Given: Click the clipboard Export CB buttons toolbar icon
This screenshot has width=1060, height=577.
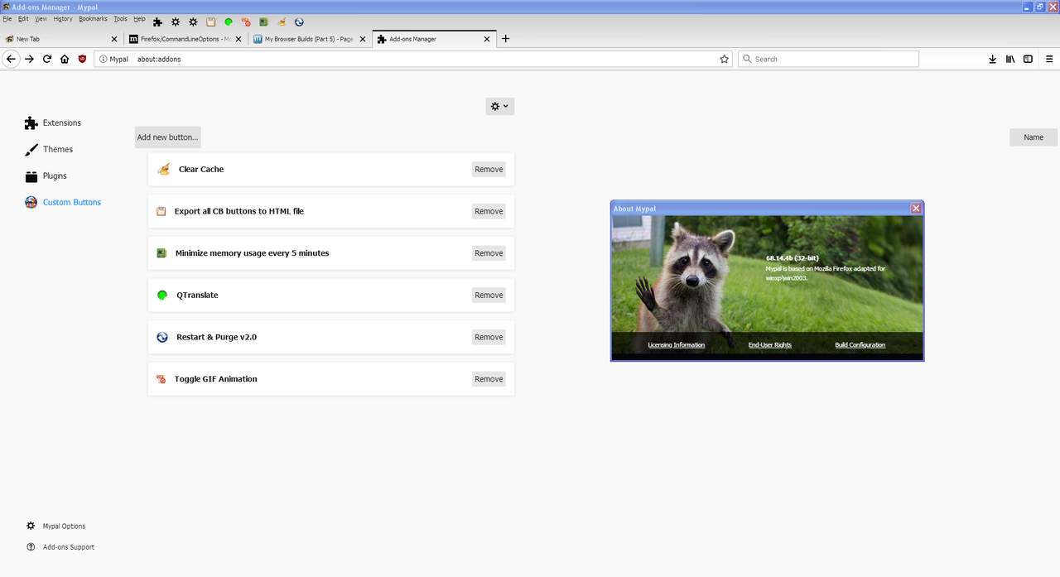Looking at the screenshot, I should click(211, 22).
